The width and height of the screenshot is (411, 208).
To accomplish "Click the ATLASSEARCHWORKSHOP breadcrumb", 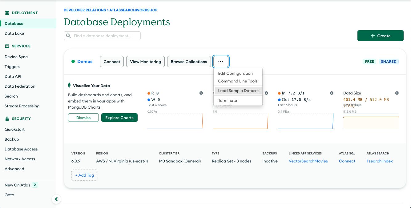I will coord(133,10).
